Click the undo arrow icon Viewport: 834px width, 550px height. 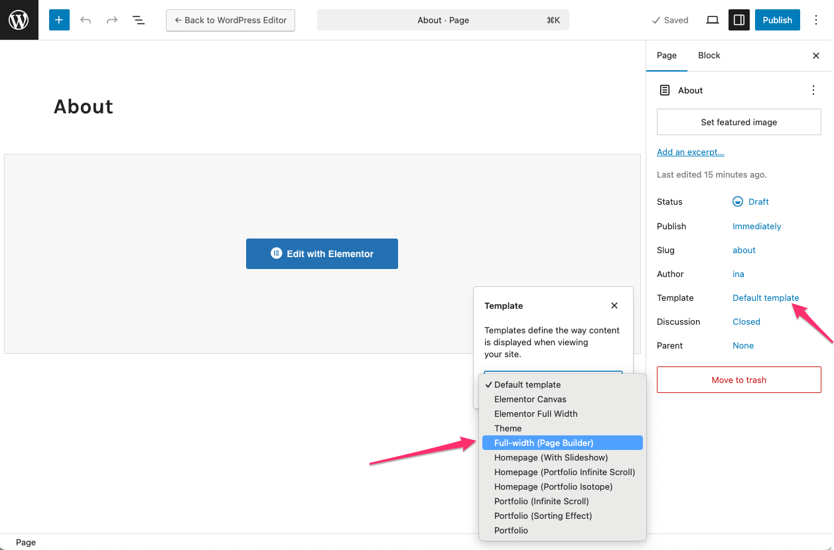pyautogui.click(x=86, y=20)
